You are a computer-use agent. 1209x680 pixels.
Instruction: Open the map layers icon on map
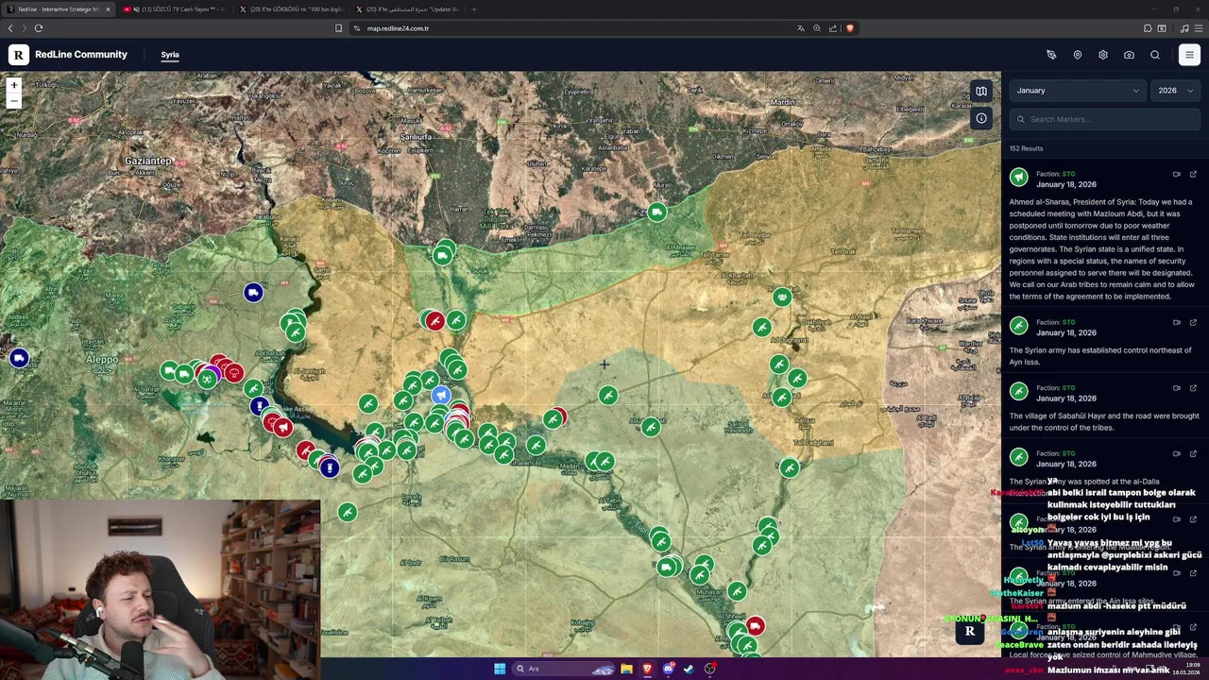pos(981,92)
